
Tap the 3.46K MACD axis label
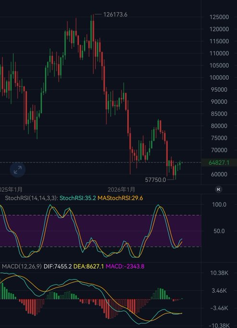(219, 290)
